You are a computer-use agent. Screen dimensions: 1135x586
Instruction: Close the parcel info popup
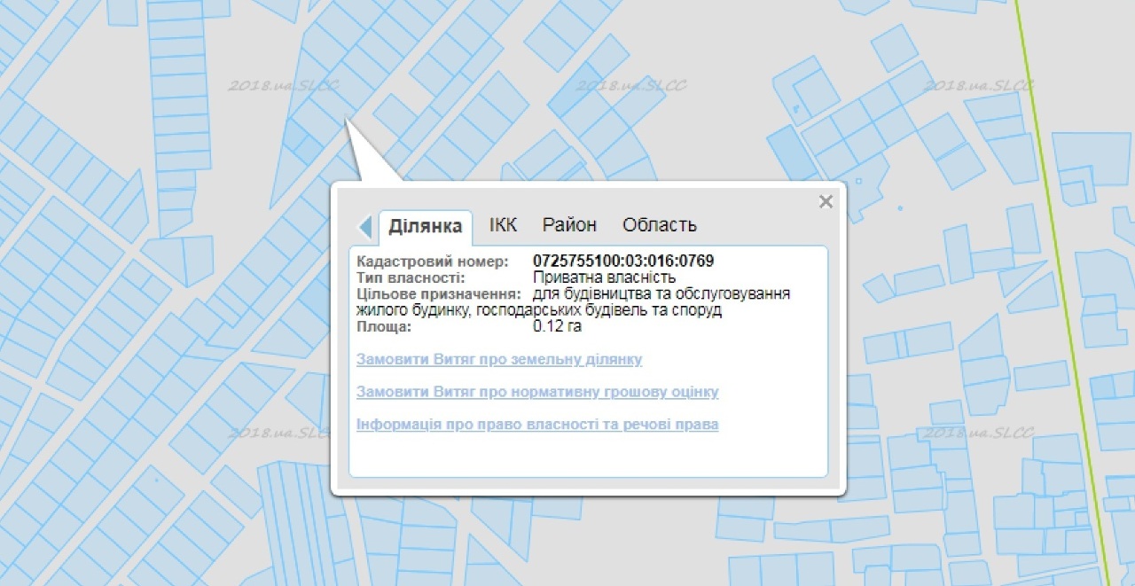point(826,201)
